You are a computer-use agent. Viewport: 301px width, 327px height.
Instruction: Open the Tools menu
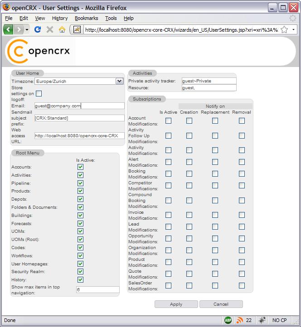111,19
